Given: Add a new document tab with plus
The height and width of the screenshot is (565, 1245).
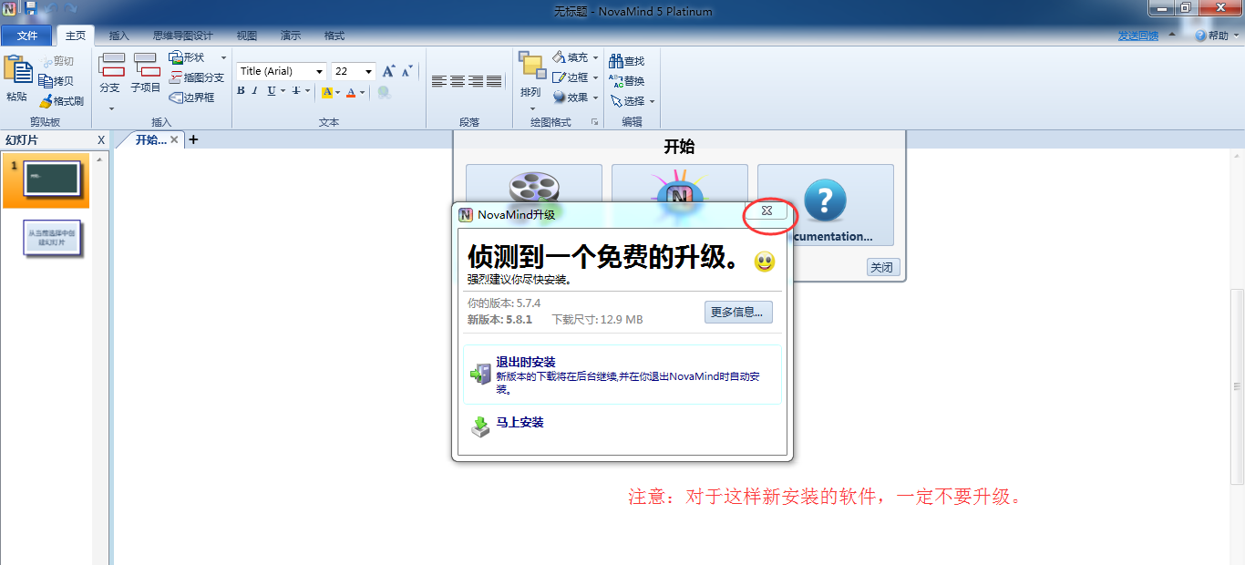Looking at the screenshot, I should pos(193,139).
